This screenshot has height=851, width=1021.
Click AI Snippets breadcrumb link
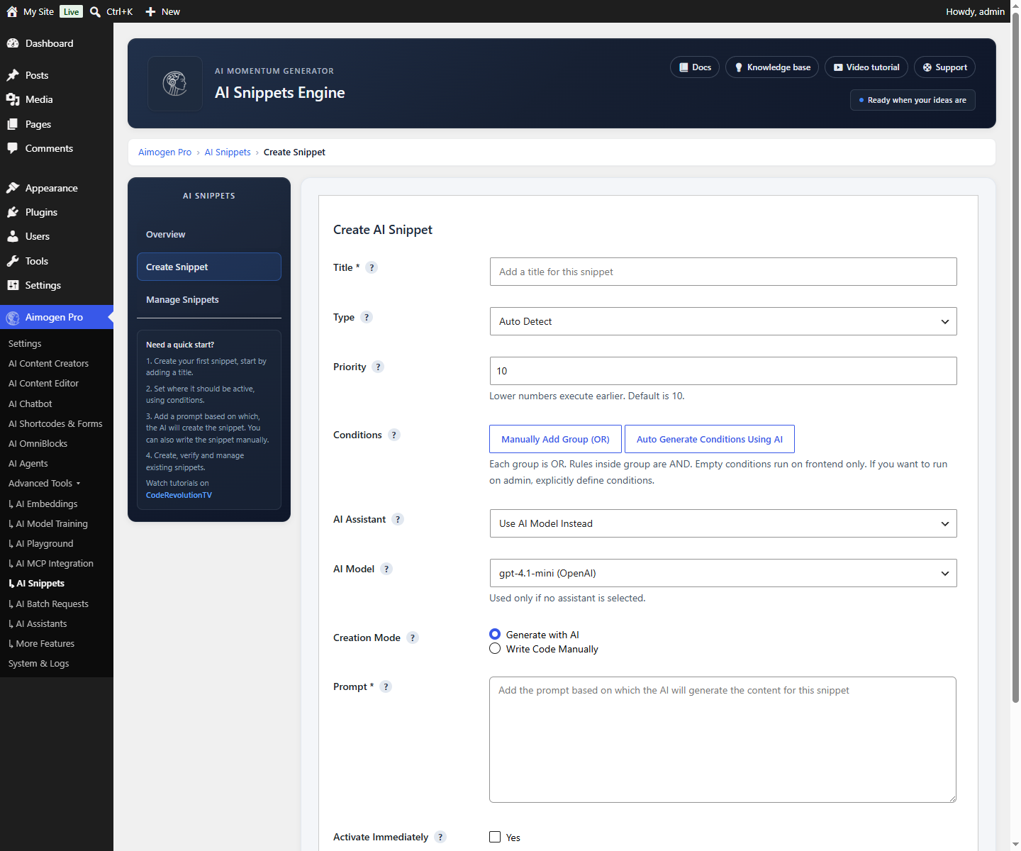228,152
